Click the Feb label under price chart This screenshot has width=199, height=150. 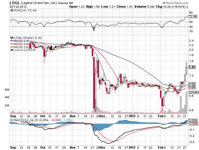(x=161, y=116)
